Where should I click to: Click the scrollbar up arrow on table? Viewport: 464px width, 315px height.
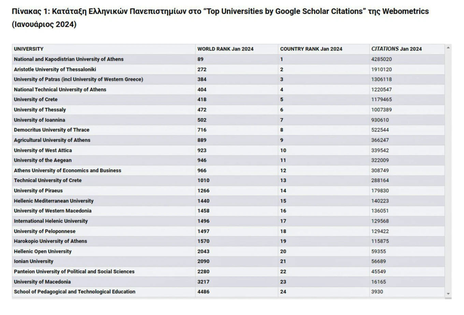(x=448, y=48)
